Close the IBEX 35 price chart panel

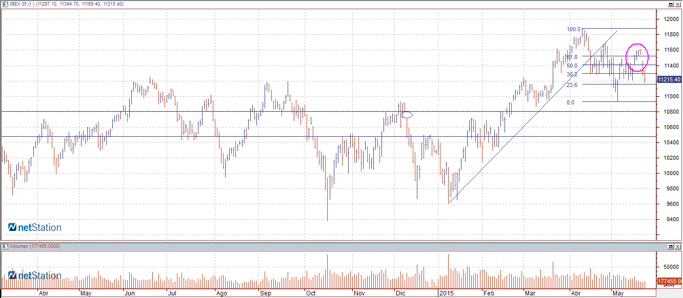pos(678,4)
